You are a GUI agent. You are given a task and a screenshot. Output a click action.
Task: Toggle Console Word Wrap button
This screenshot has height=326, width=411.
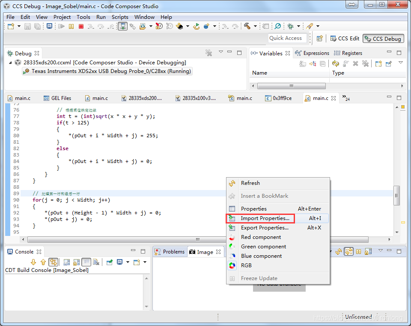pos(86,262)
